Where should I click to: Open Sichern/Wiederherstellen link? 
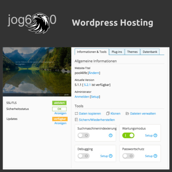pos(97,120)
